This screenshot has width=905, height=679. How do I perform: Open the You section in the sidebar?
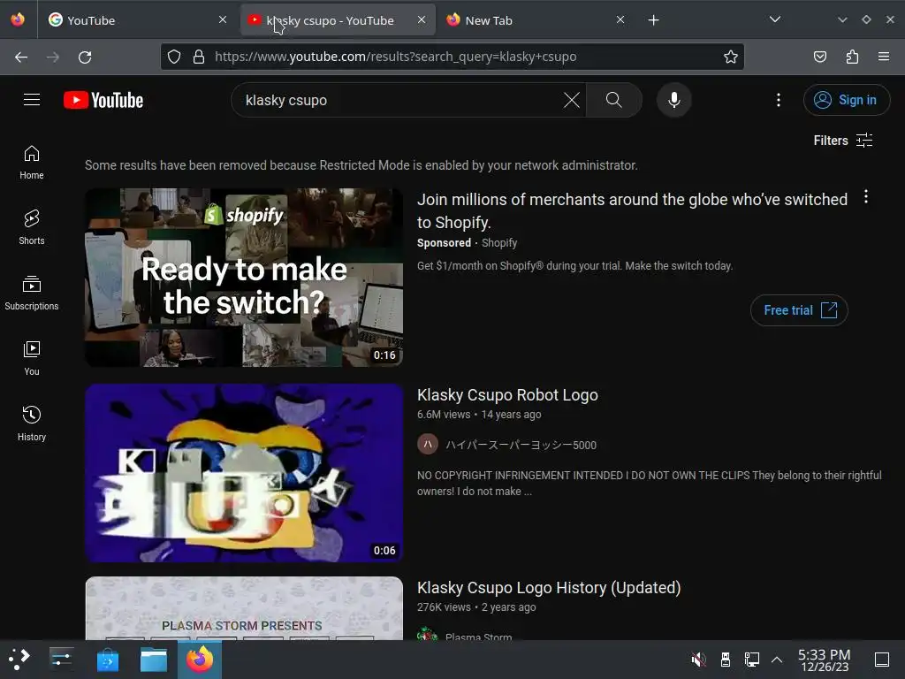(x=32, y=359)
